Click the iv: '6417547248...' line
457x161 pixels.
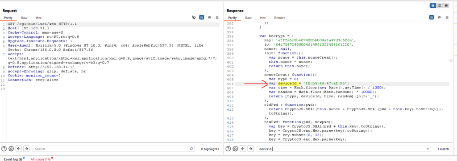tap(309, 45)
